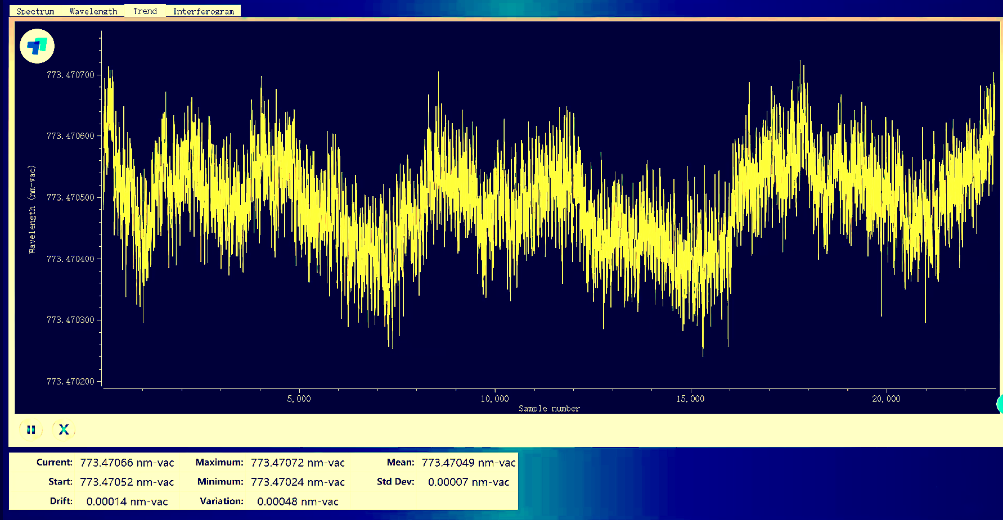Image resolution: width=1003 pixels, height=520 pixels.
Task: Select the Drift value readout
Action: pos(127,501)
